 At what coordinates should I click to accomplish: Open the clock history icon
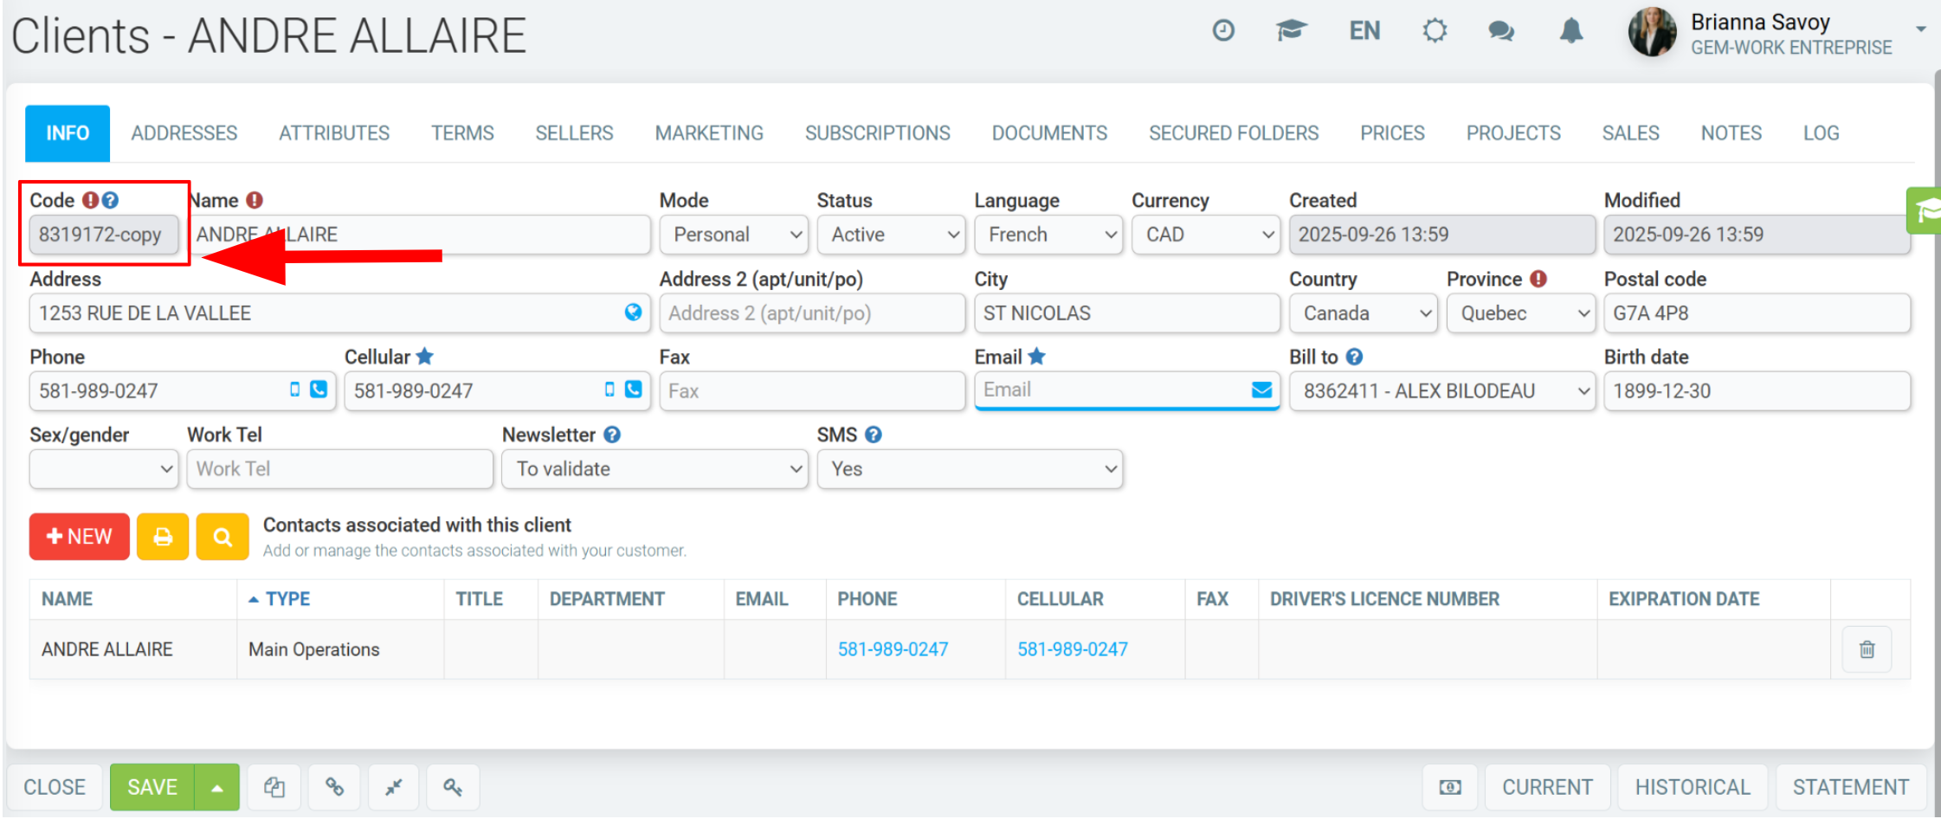point(1223,31)
